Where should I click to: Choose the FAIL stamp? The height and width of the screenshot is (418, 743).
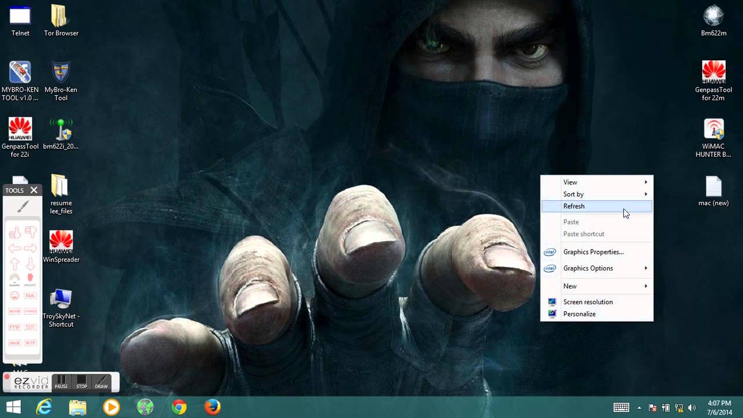coord(30,296)
